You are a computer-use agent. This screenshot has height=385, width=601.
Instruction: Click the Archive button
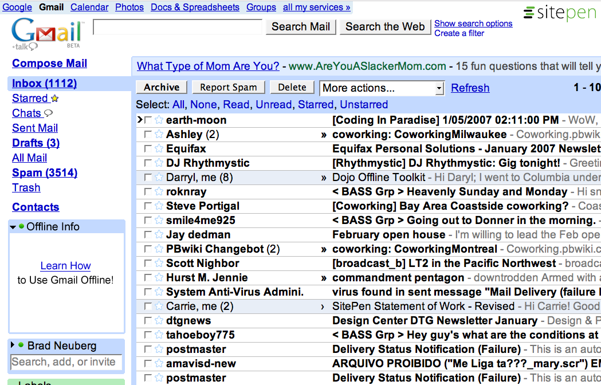pyautogui.click(x=162, y=87)
